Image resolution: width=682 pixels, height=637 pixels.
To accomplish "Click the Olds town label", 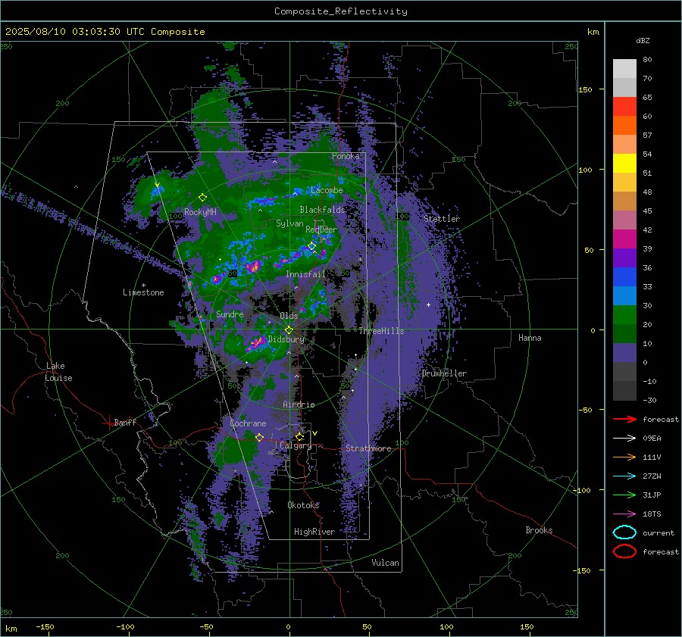I will coord(289,316).
